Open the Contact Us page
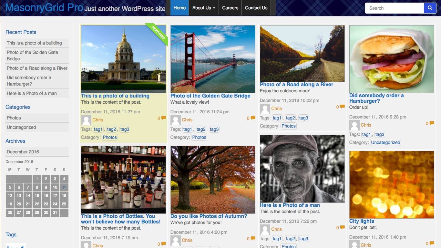The height and width of the screenshot is (248, 441). [256, 8]
